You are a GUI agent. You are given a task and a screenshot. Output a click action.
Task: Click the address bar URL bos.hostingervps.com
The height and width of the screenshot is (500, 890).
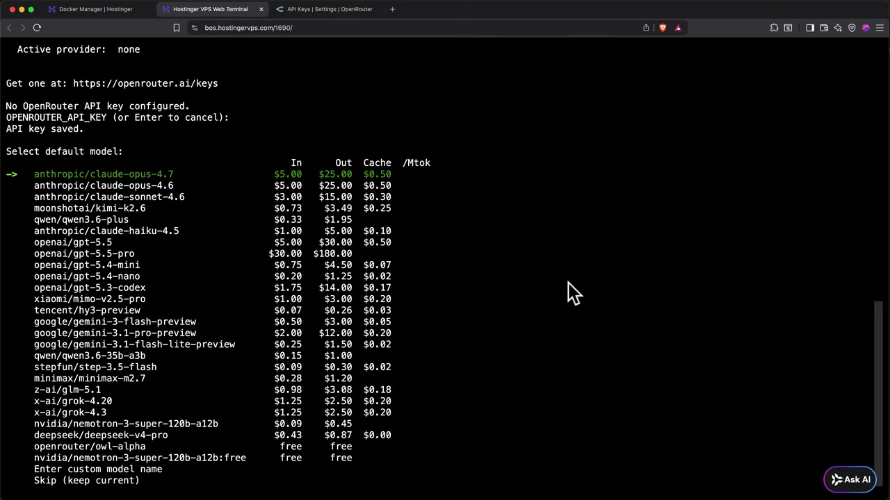[248, 28]
